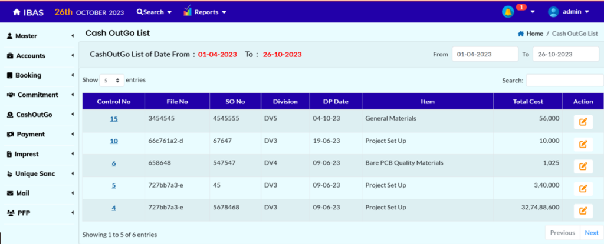This screenshot has width=604, height=244.
Task: Open the Imprest sidebar item
Action: pos(39,154)
